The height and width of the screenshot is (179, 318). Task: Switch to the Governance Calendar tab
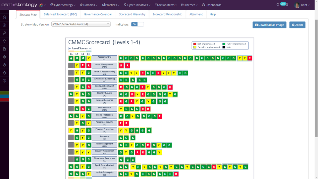coord(98,14)
